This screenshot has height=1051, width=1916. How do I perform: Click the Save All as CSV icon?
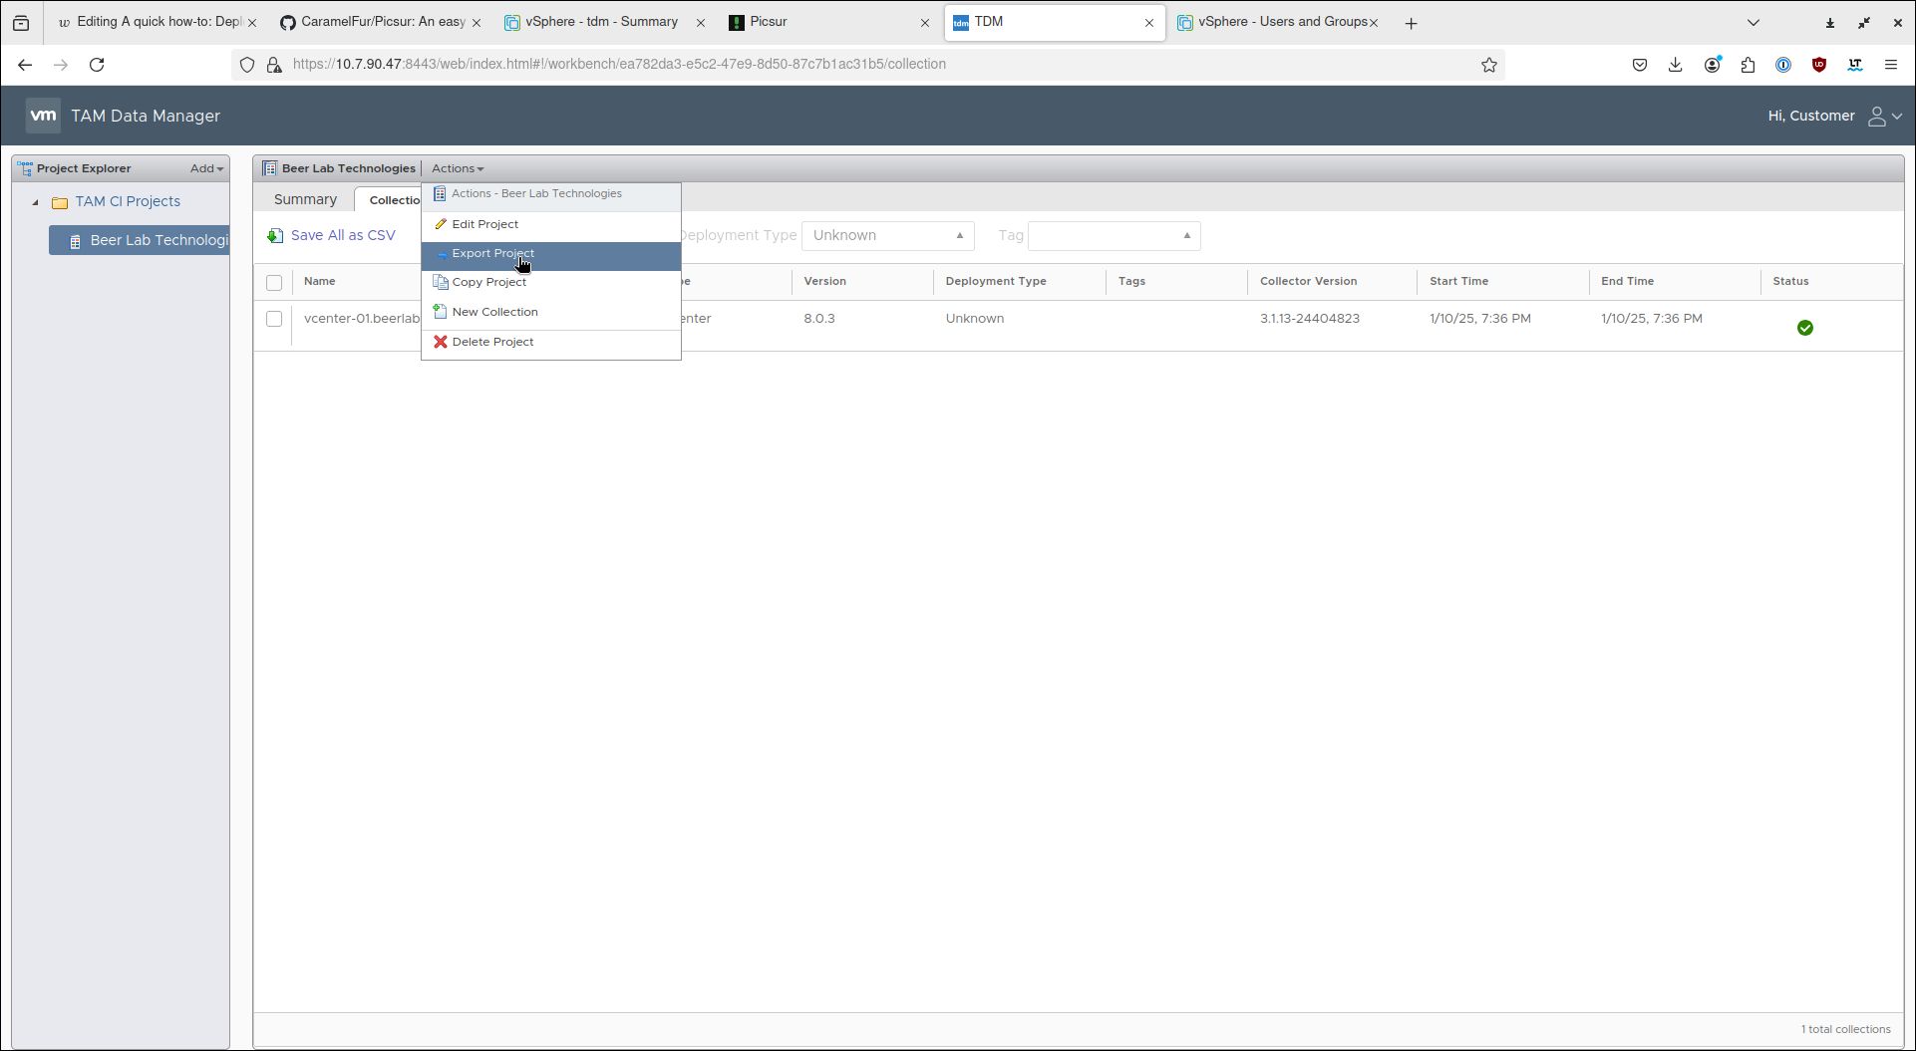point(275,236)
